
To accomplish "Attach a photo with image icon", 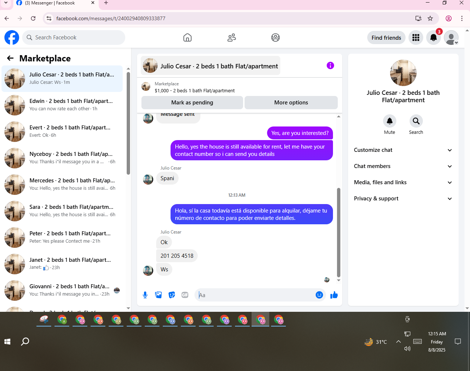I will pos(158,295).
